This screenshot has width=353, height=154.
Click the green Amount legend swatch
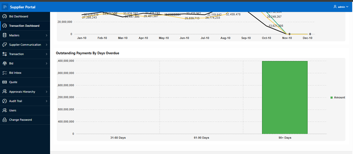coord(332,97)
